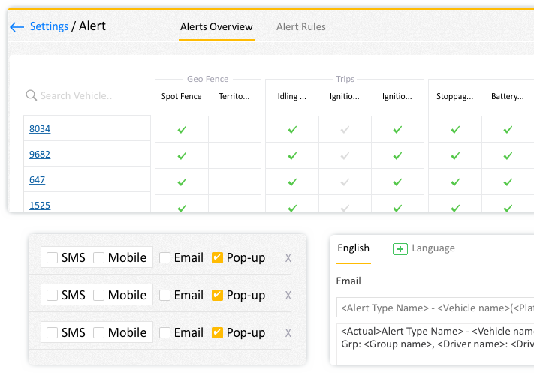534x373 pixels.
Task: Open the English language tab
Action: coord(353,248)
